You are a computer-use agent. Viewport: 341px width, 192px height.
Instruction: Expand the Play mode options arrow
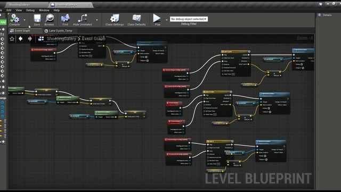click(167, 20)
